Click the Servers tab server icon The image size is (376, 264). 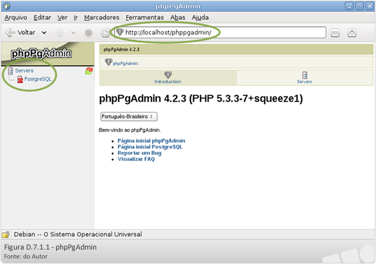click(304, 75)
